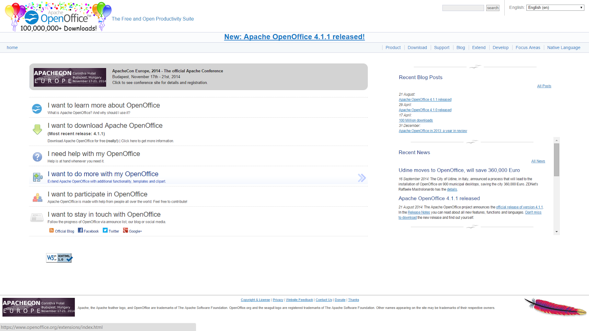The image size is (589, 331).
Task: Open I want to learn more about OpenOffice
Action: pyautogui.click(x=103, y=105)
